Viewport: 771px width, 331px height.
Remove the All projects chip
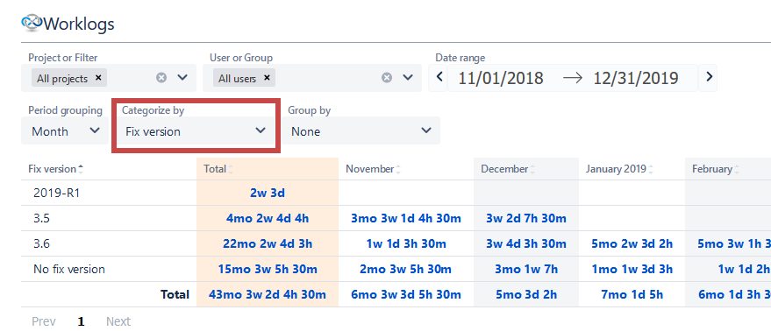[98, 78]
